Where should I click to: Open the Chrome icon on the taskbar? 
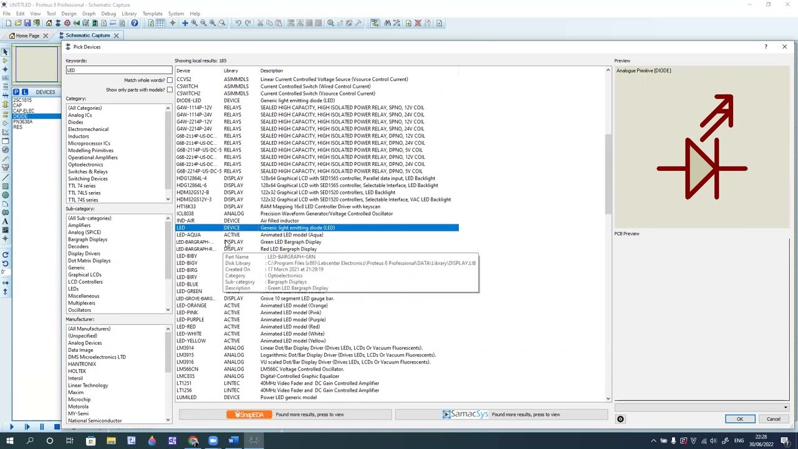click(193, 441)
